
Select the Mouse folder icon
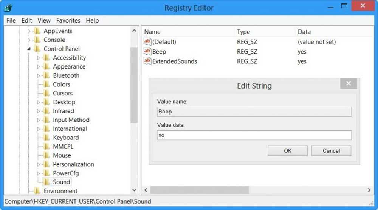pyautogui.click(x=46, y=155)
